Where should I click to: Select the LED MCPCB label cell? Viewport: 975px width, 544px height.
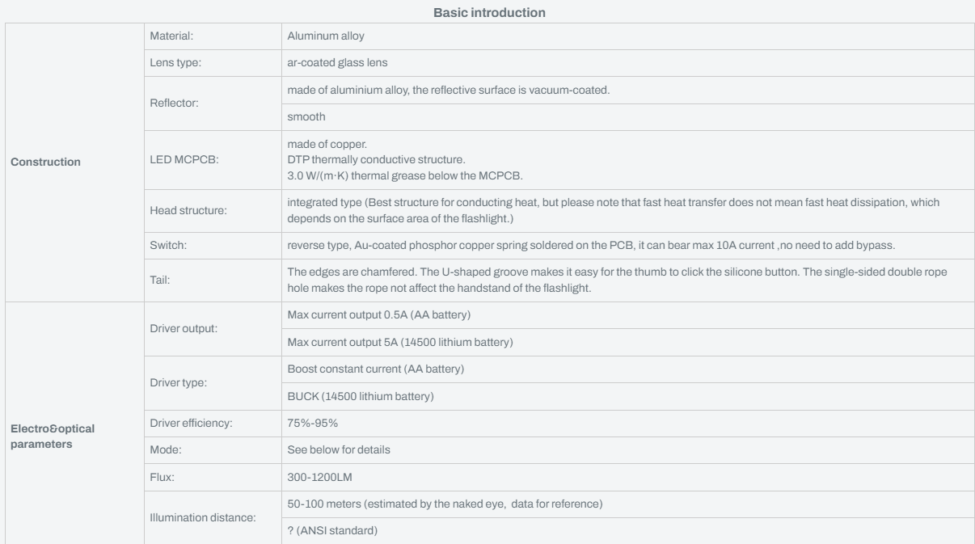coord(213,162)
